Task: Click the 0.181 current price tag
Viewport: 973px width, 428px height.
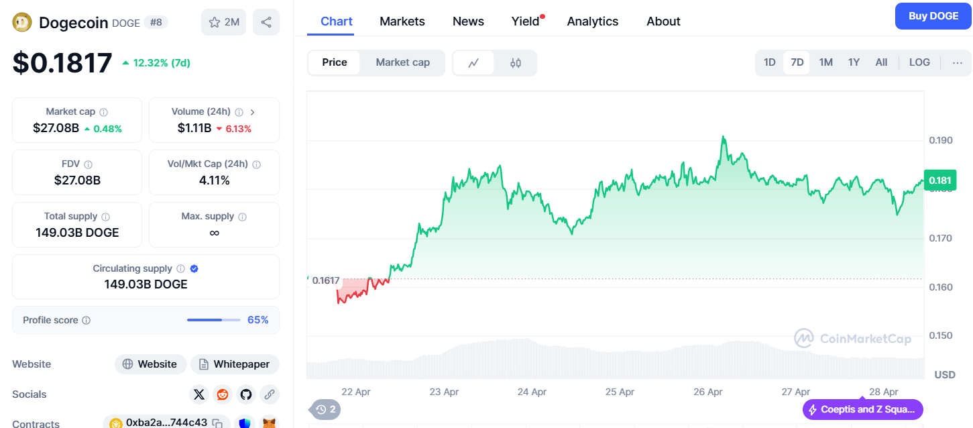Action: click(x=939, y=180)
